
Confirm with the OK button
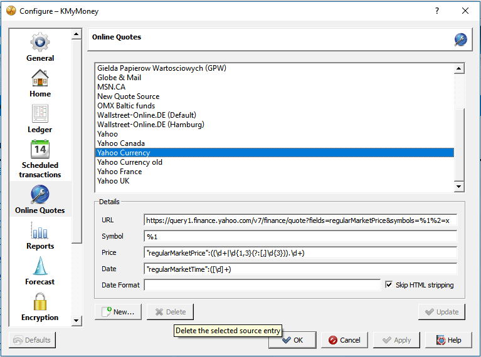292,340
